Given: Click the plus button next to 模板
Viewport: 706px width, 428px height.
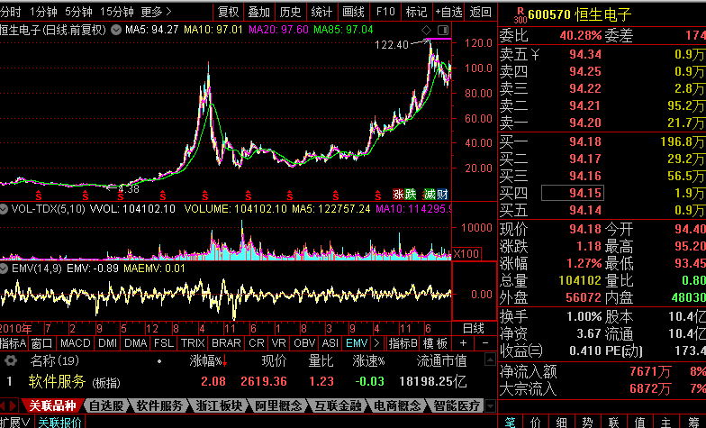Looking at the screenshot, I should tap(463, 343).
